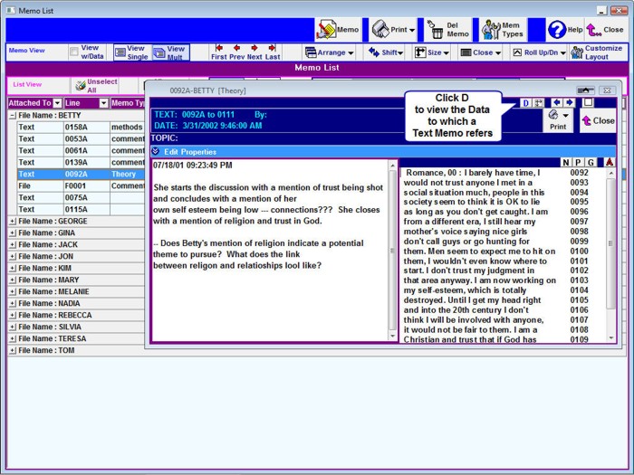The width and height of the screenshot is (634, 475).
Task: Expand the Edit Properties section
Action: click(x=156, y=152)
